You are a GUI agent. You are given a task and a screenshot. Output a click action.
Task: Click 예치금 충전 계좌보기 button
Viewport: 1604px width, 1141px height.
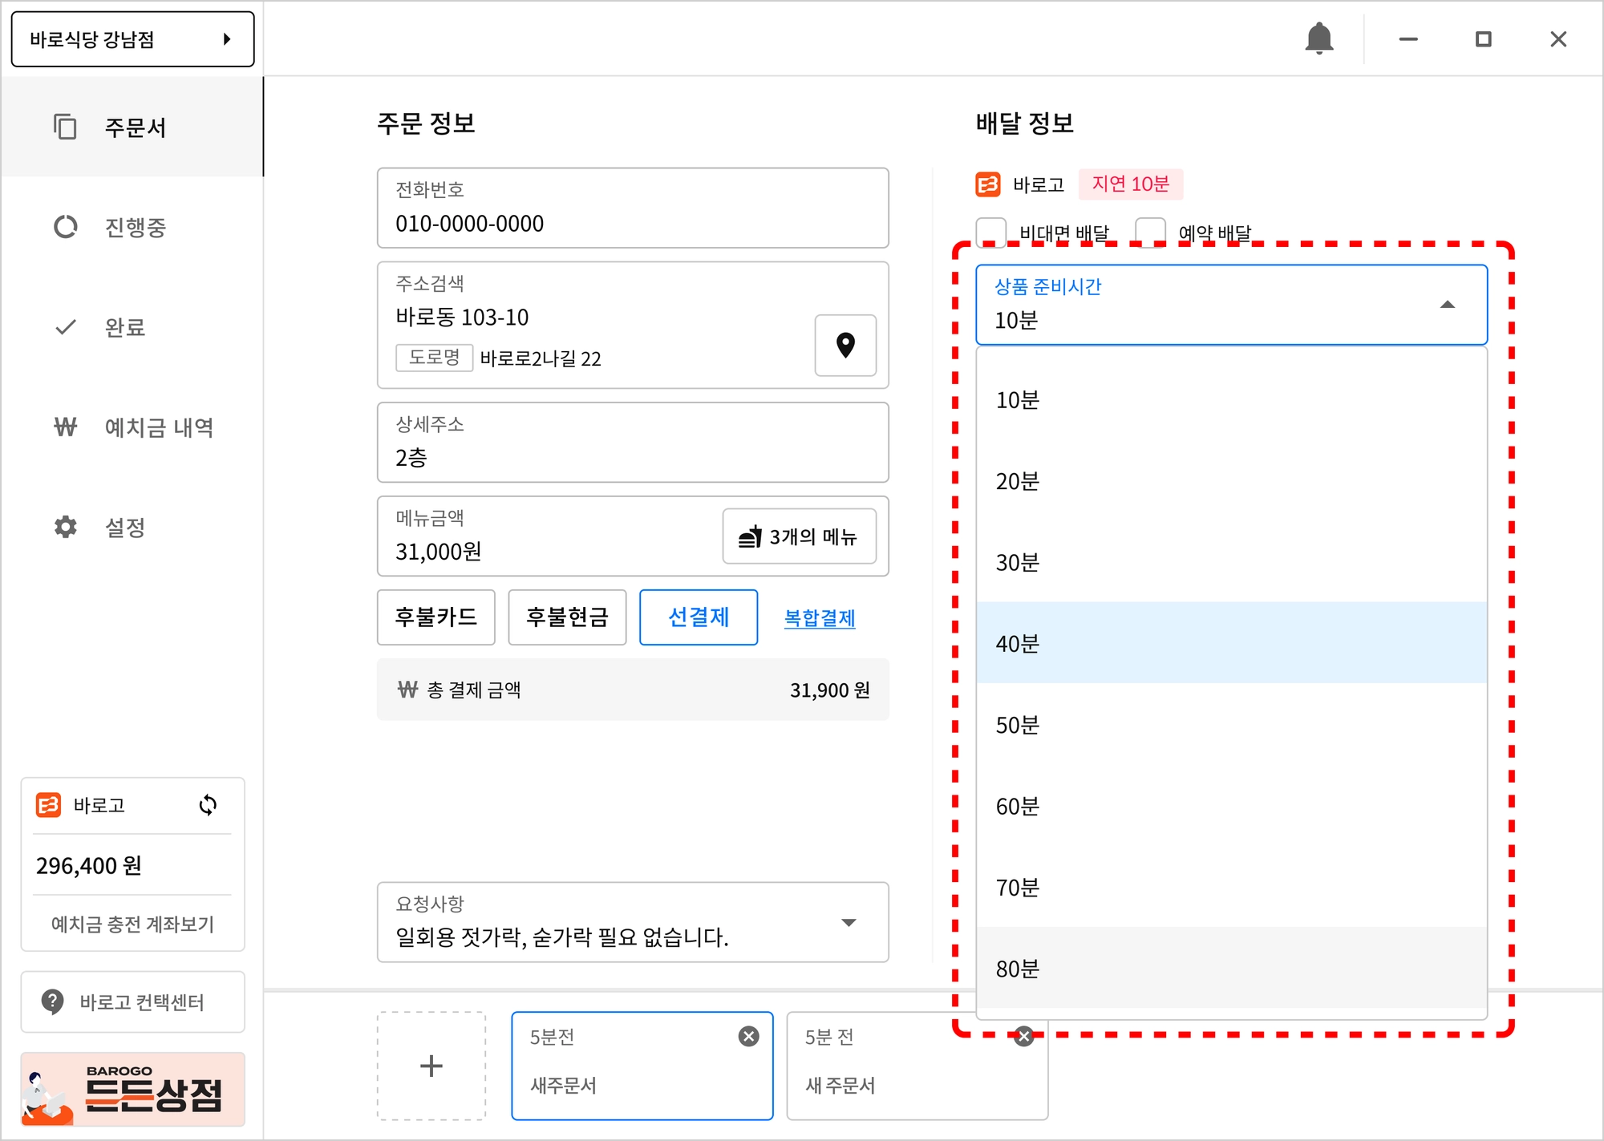click(x=132, y=924)
